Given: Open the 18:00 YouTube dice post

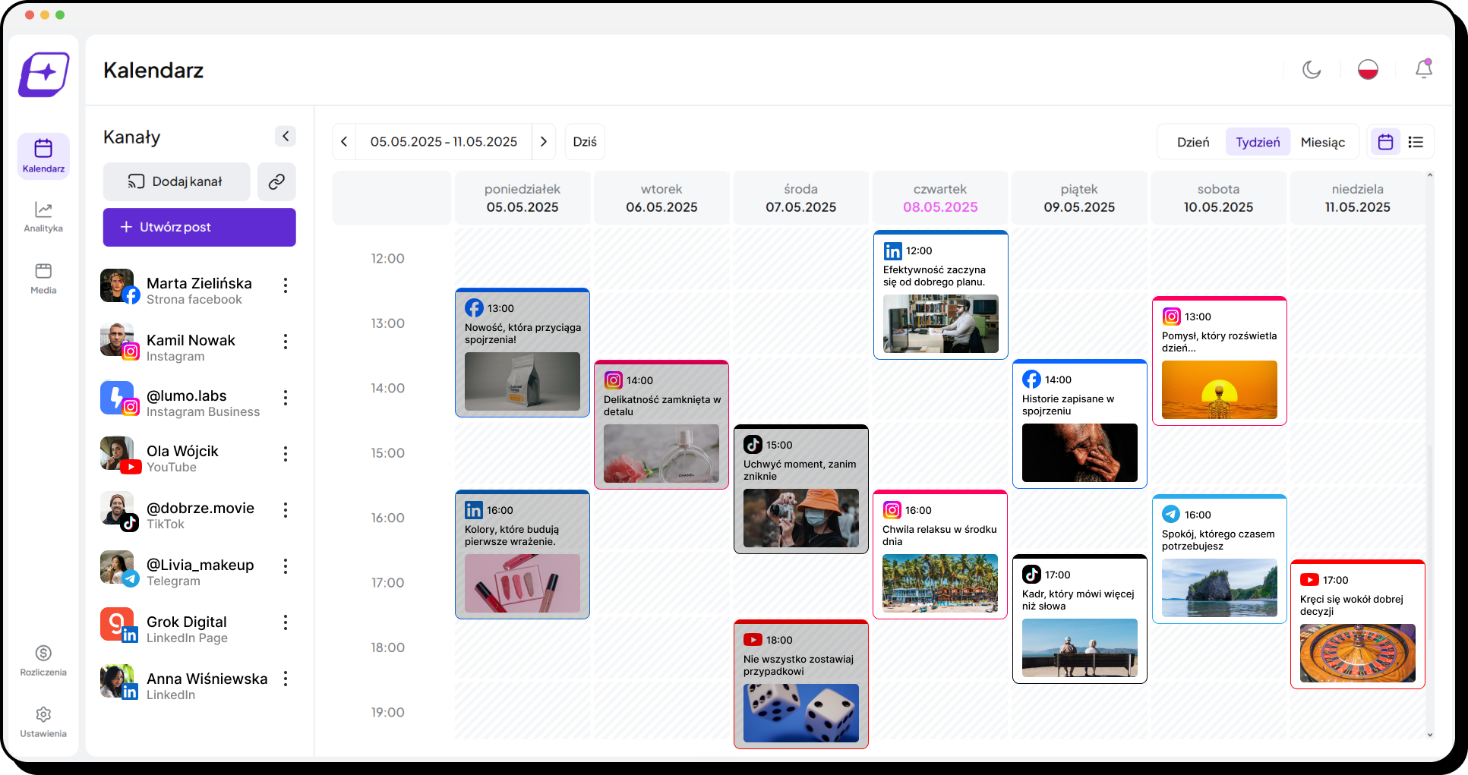Looking at the screenshot, I should tap(801, 685).
